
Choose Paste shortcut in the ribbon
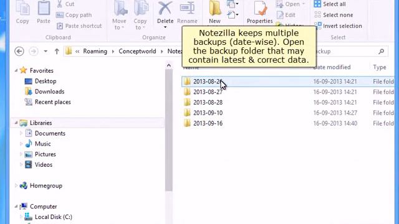(79, 26)
